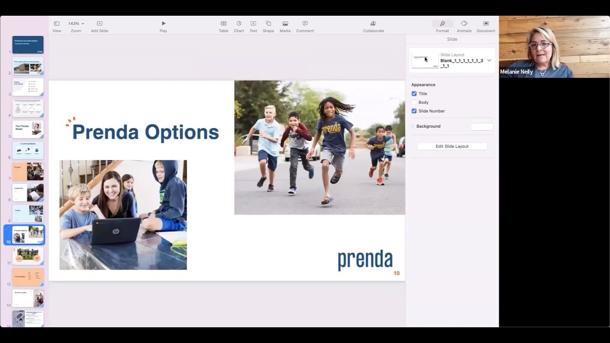Click the Collaborate icon

[373, 23]
